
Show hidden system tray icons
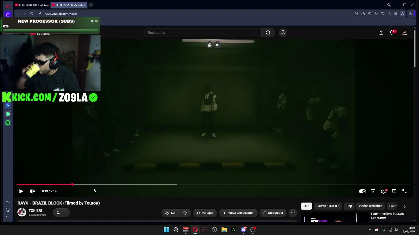tap(370, 230)
